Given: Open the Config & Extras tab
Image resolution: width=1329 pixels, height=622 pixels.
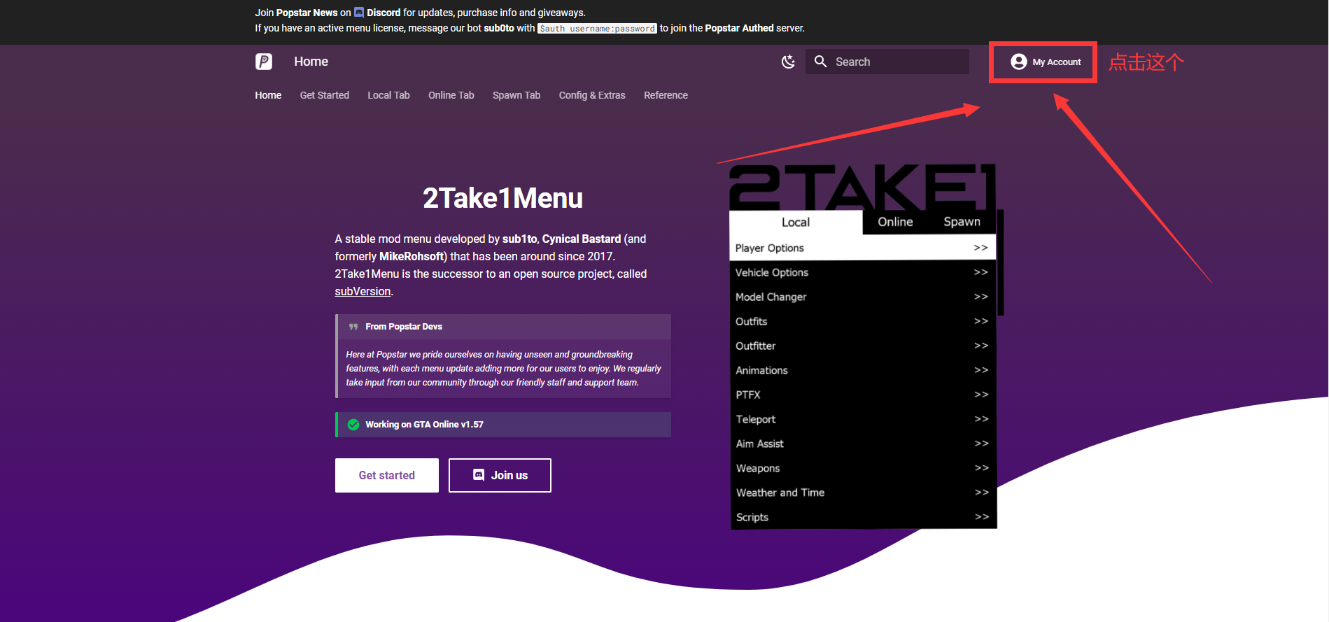Looking at the screenshot, I should coord(592,95).
